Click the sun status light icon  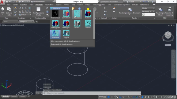click(x=88, y=9)
